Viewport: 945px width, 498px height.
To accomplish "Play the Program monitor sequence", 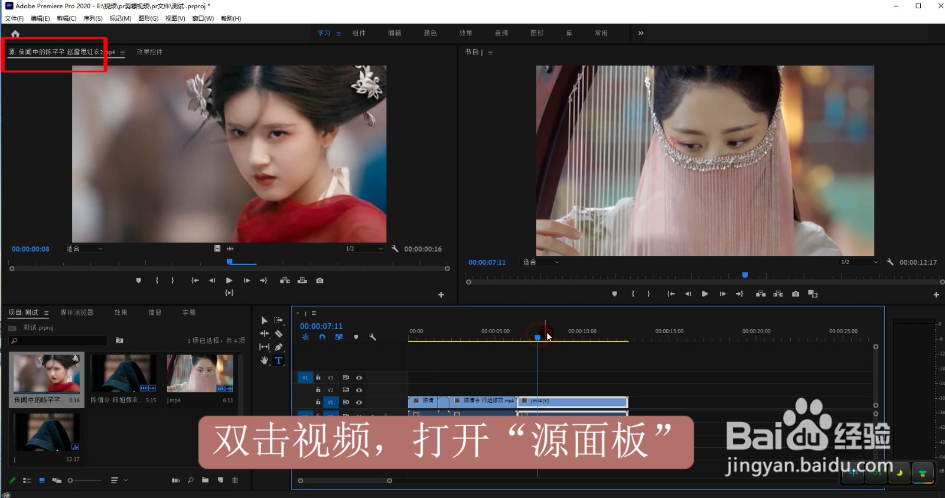I will pyautogui.click(x=705, y=294).
